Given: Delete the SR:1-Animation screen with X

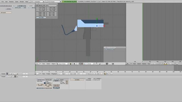Looking at the screenshot, I should click(44, 2).
